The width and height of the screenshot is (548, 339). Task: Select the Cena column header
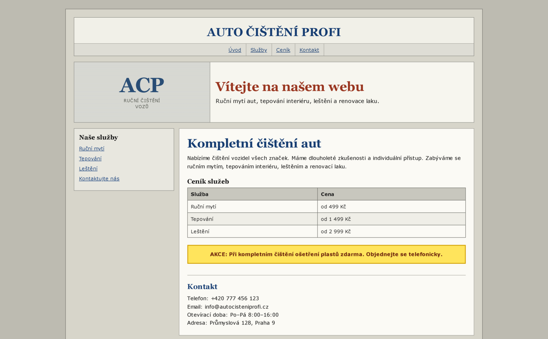pos(391,194)
